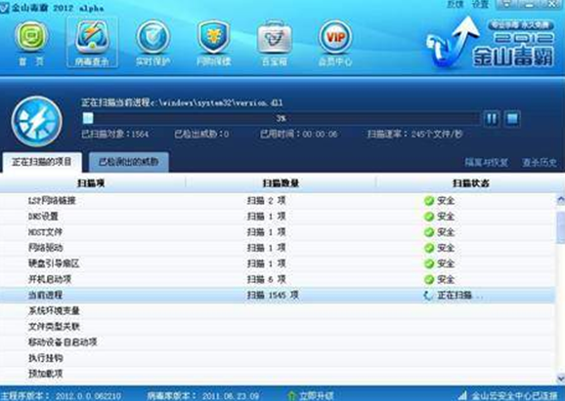
Task: Open the 隔离与恢复 quarantine link
Action: [x=486, y=163]
